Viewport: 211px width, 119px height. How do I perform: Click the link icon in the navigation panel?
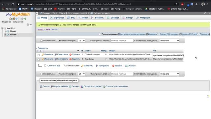click(31, 25)
